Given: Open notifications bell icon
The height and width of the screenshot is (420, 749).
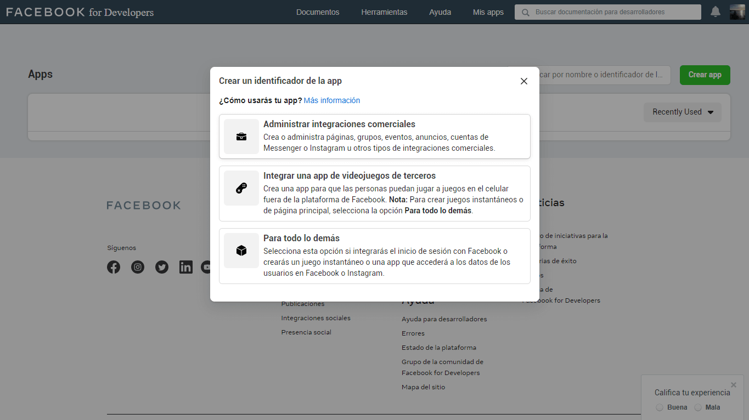Looking at the screenshot, I should point(716,12).
